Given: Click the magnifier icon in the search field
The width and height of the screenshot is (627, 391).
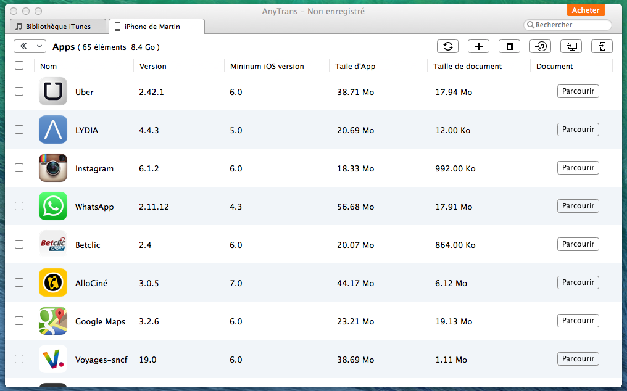Looking at the screenshot, I should click(x=531, y=25).
